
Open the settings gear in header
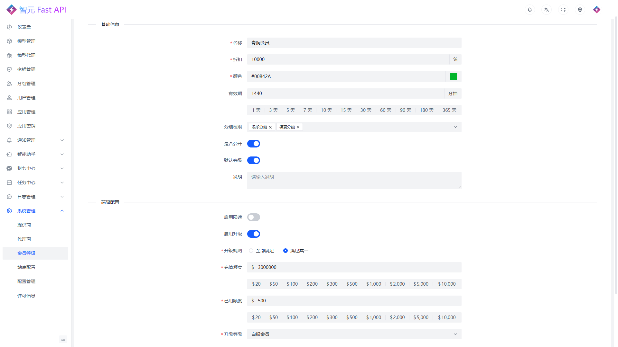pos(580,10)
